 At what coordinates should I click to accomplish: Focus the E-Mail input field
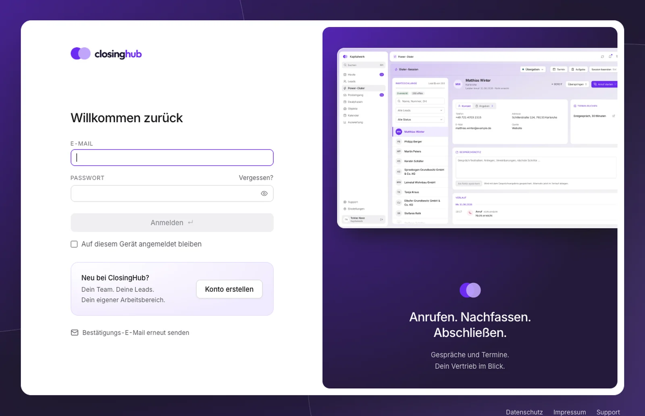point(172,158)
